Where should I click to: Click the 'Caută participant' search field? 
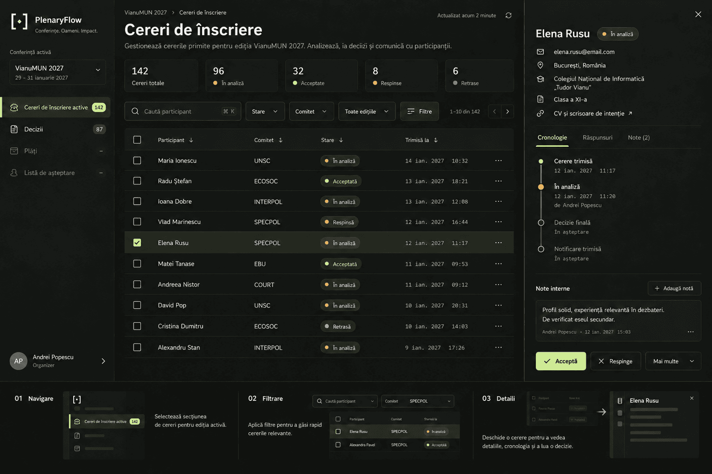(x=183, y=112)
